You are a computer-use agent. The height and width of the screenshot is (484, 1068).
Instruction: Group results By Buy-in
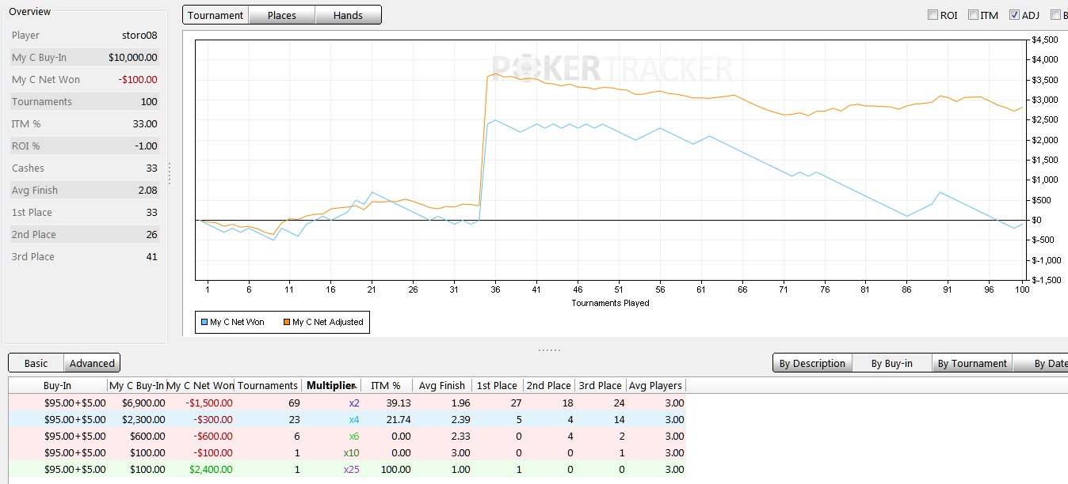pos(891,363)
